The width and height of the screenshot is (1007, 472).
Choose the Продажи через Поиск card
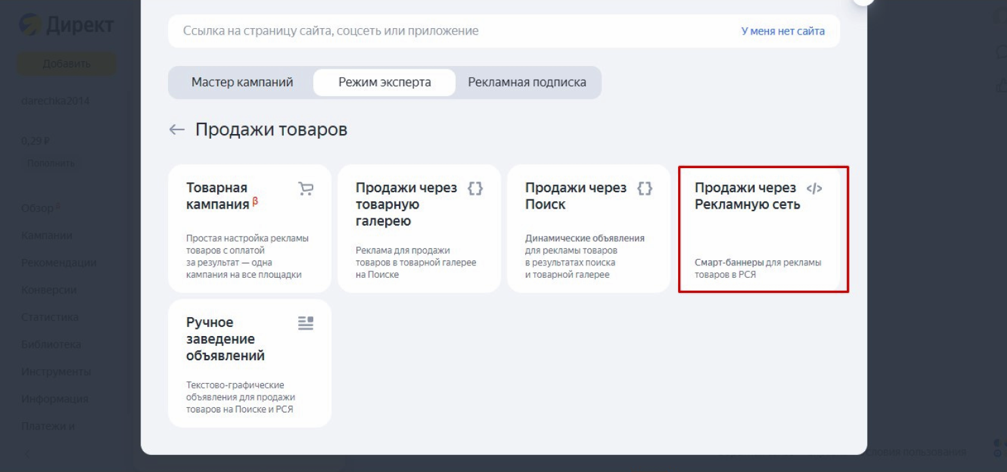tap(589, 228)
